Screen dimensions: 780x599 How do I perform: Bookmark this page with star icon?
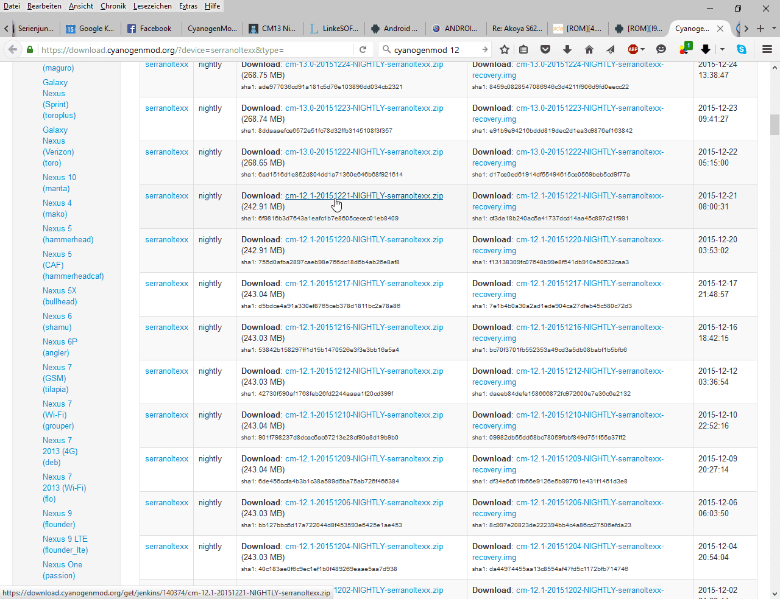[x=505, y=49]
